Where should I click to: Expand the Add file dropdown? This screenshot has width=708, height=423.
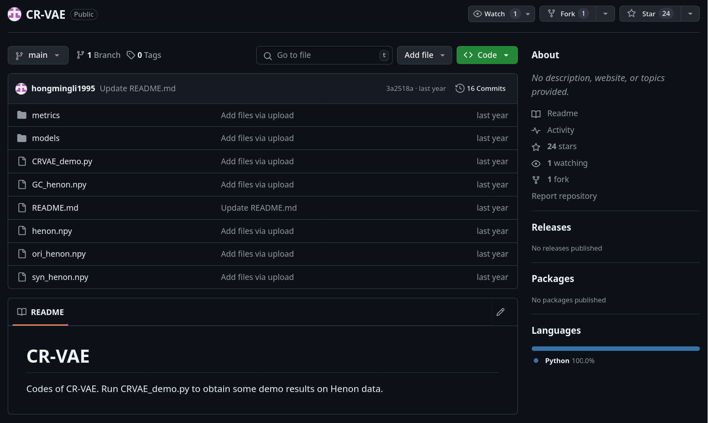click(x=424, y=55)
